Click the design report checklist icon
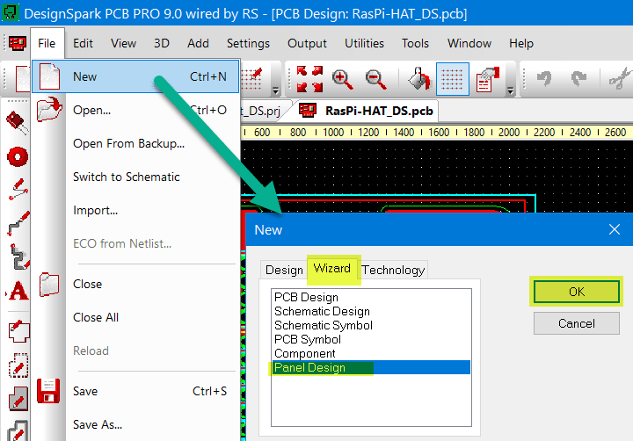Screen dimensions: 633x441 (x=488, y=79)
